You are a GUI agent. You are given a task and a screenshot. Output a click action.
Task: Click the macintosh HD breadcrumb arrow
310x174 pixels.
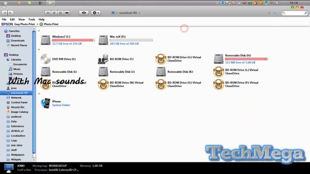139,13
